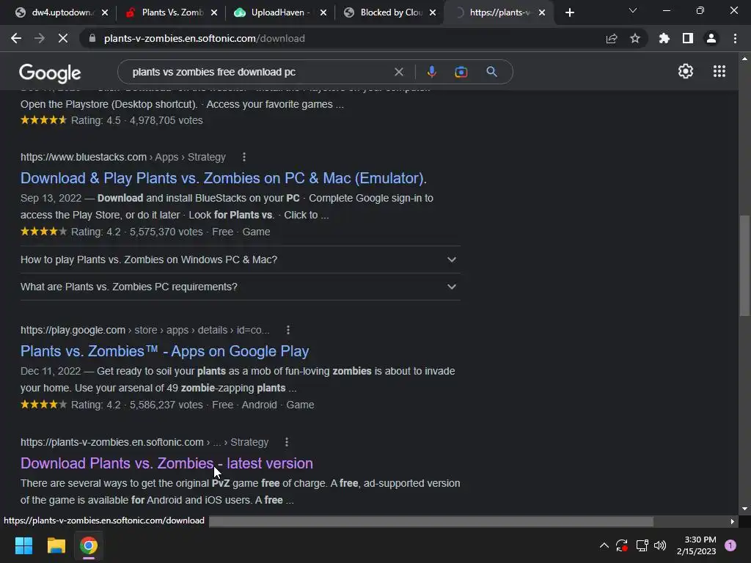Image resolution: width=751 pixels, height=563 pixels.
Task: Open the Google apps grid
Action: [719, 71]
